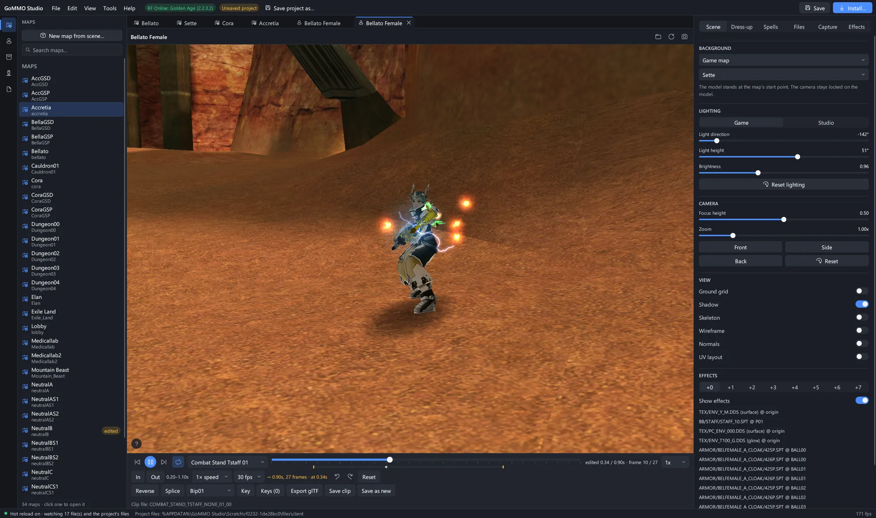The image size is (876, 518).
Task: Enable the Wireframe toggle
Action: (862, 331)
